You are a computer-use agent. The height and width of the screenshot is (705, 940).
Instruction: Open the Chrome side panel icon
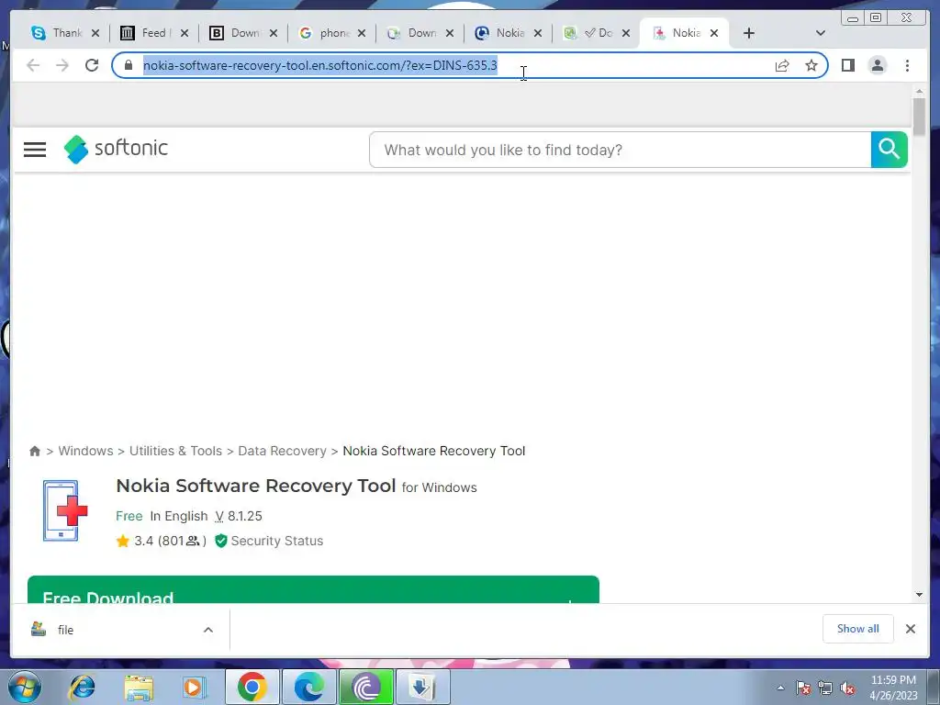[x=847, y=65]
